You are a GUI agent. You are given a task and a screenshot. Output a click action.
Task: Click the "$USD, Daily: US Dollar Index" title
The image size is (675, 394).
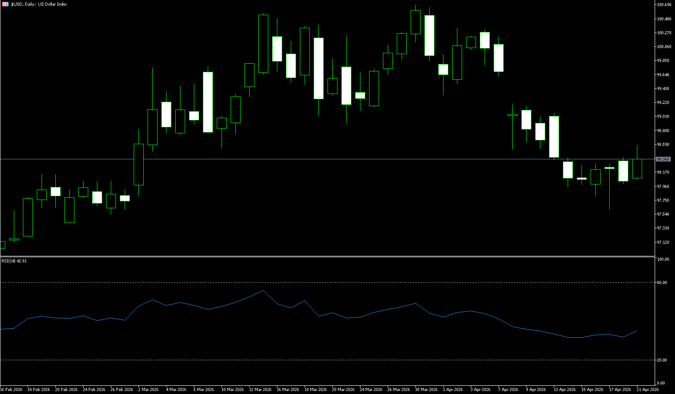pos(39,4)
